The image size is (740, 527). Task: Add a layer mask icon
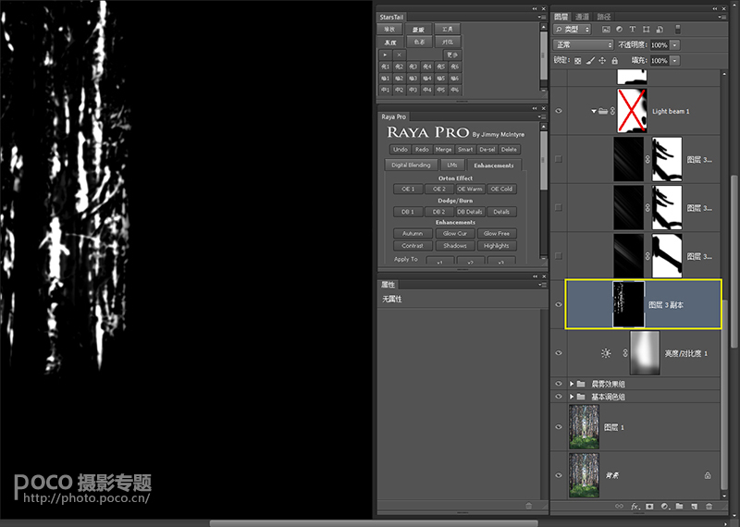tap(649, 507)
